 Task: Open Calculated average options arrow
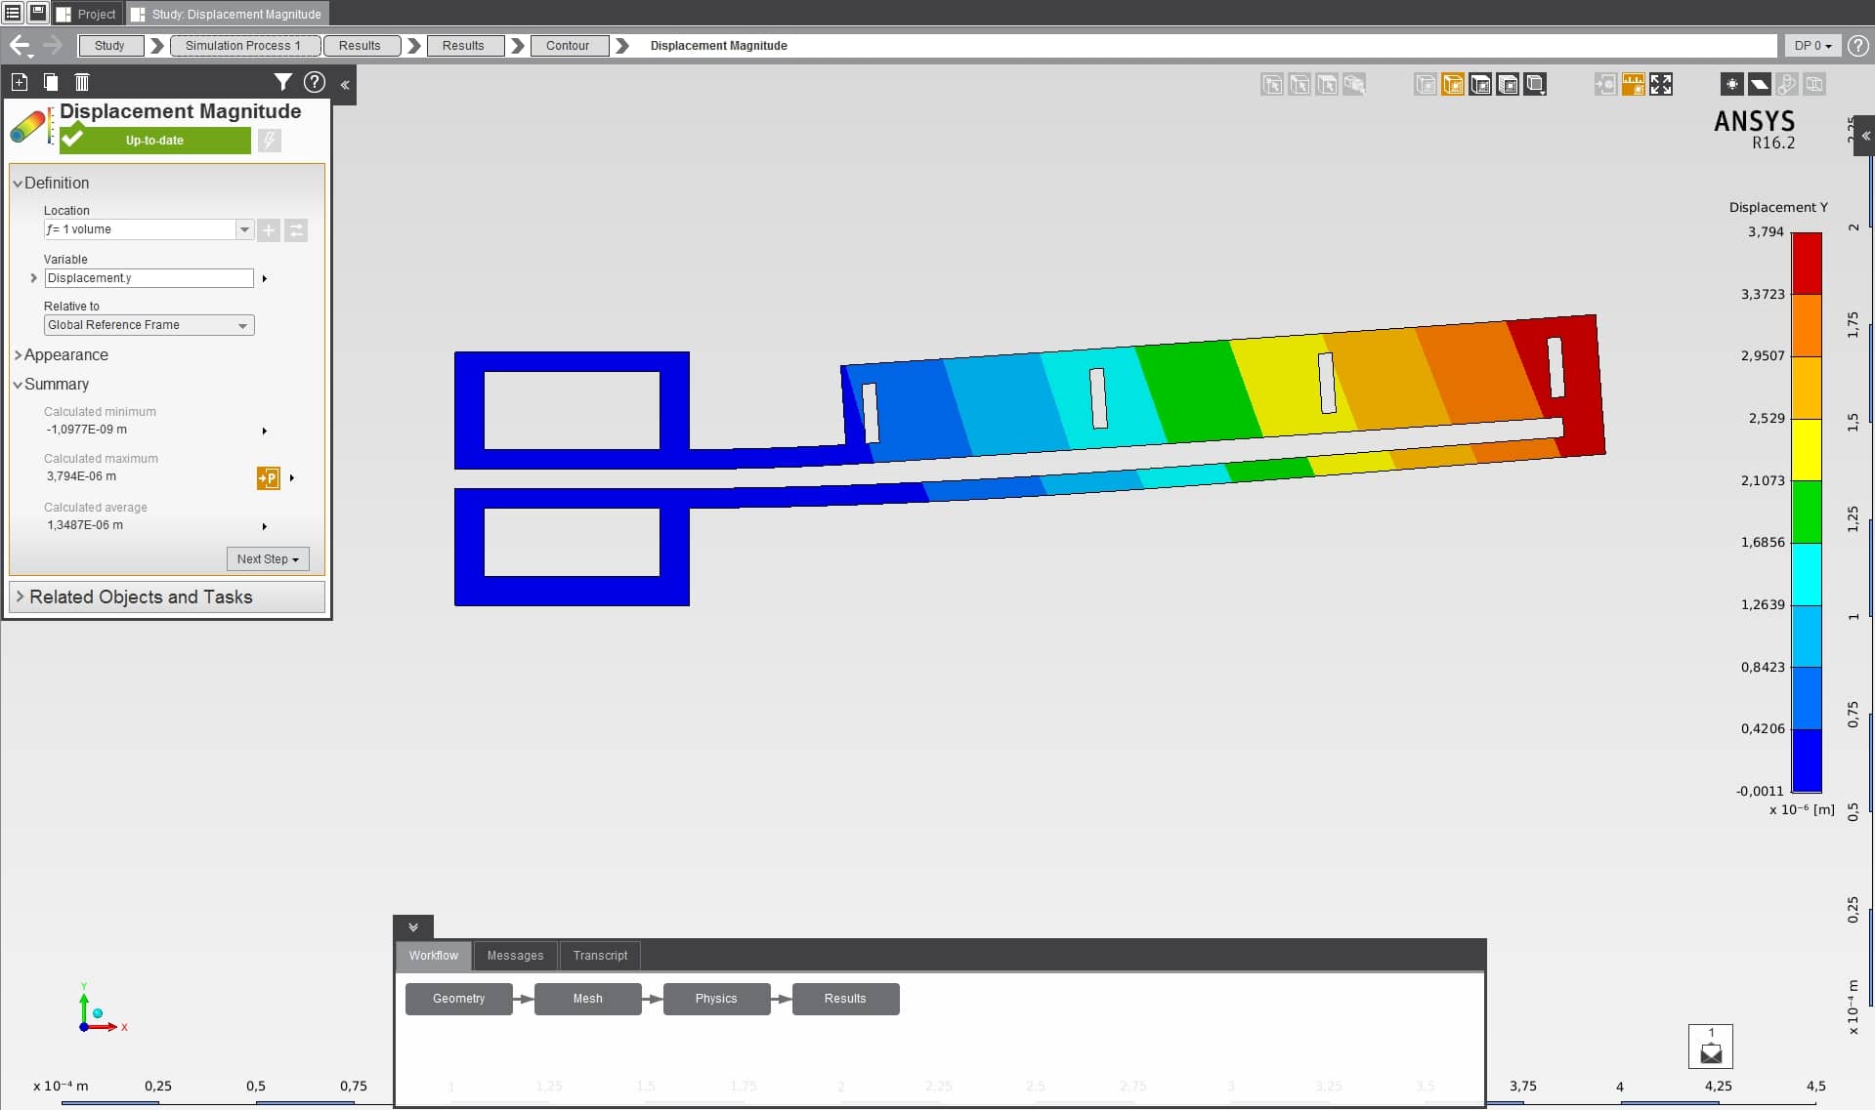point(264,526)
